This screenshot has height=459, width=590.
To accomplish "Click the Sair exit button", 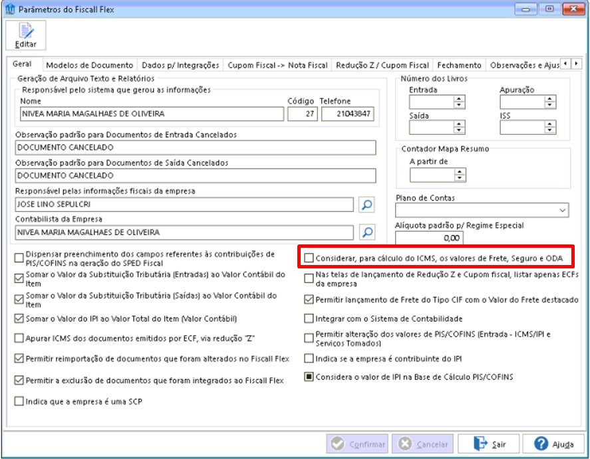I will click(x=488, y=444).
